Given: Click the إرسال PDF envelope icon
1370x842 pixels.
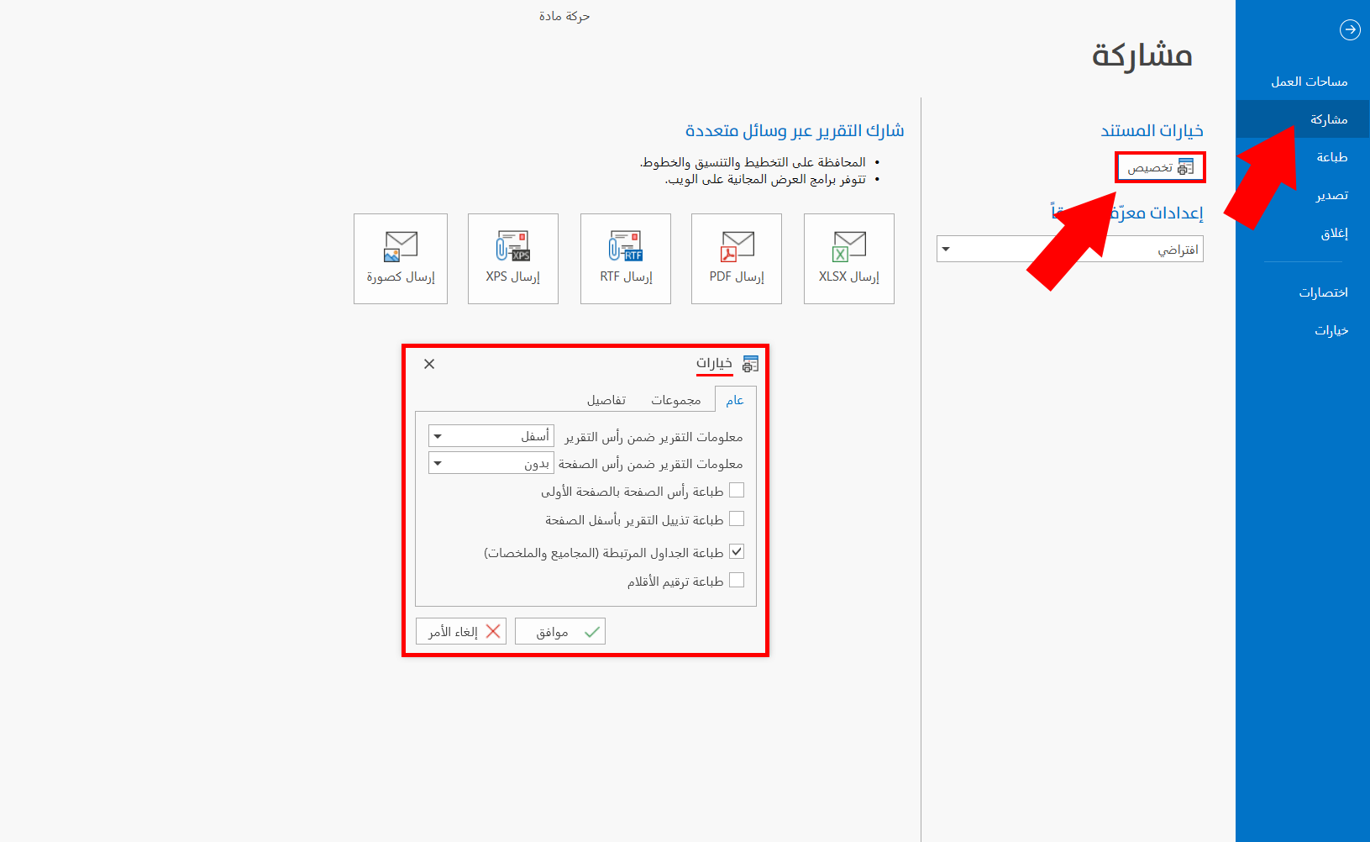Looking at the screenshot, I should (737, 247).
